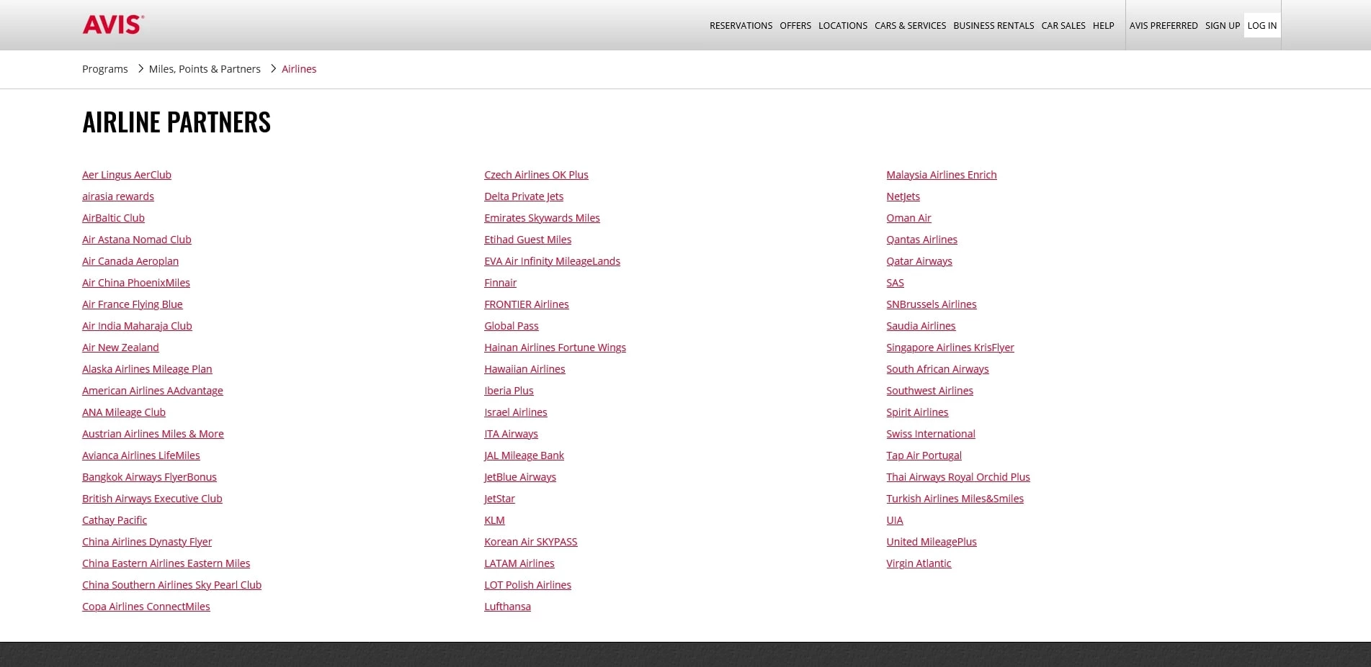Select Cars & Services in navigation
This screenshot has width=1371, height=667.
click(x=910, y=25)
